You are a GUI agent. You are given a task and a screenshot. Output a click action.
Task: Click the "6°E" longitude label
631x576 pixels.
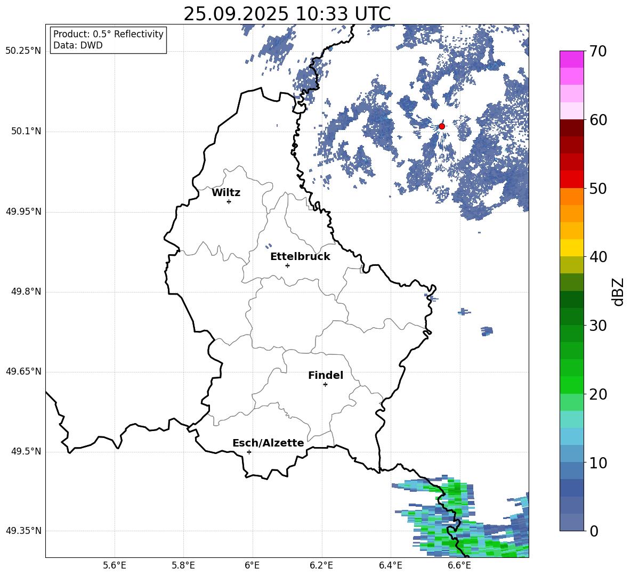[x=252, y=565]
